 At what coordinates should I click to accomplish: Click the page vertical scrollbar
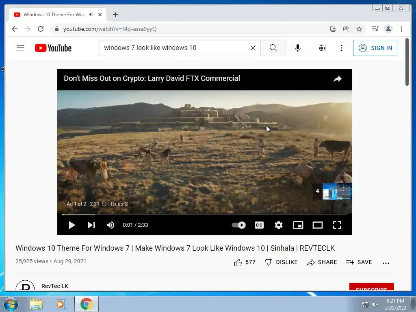407,62
